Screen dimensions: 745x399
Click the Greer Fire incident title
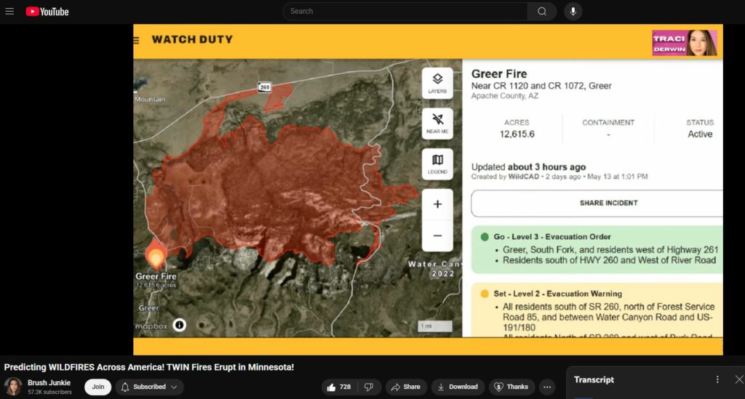click(499, 74)
